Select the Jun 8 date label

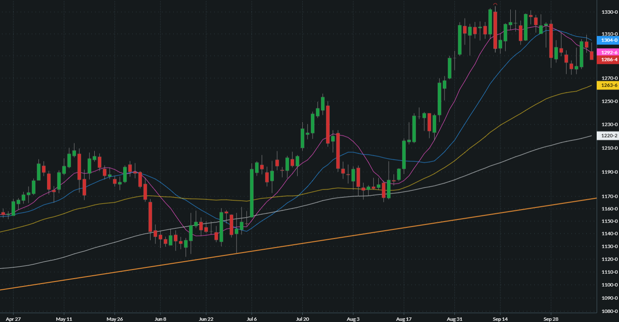[x=160, y=319]
